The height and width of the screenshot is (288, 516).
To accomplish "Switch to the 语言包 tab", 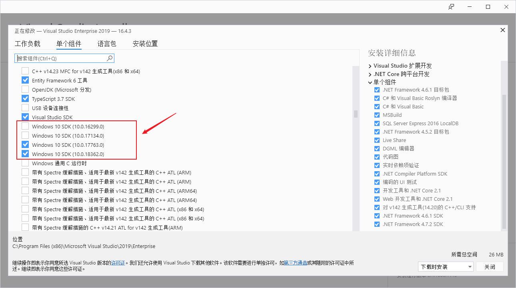I will point(107,44).
